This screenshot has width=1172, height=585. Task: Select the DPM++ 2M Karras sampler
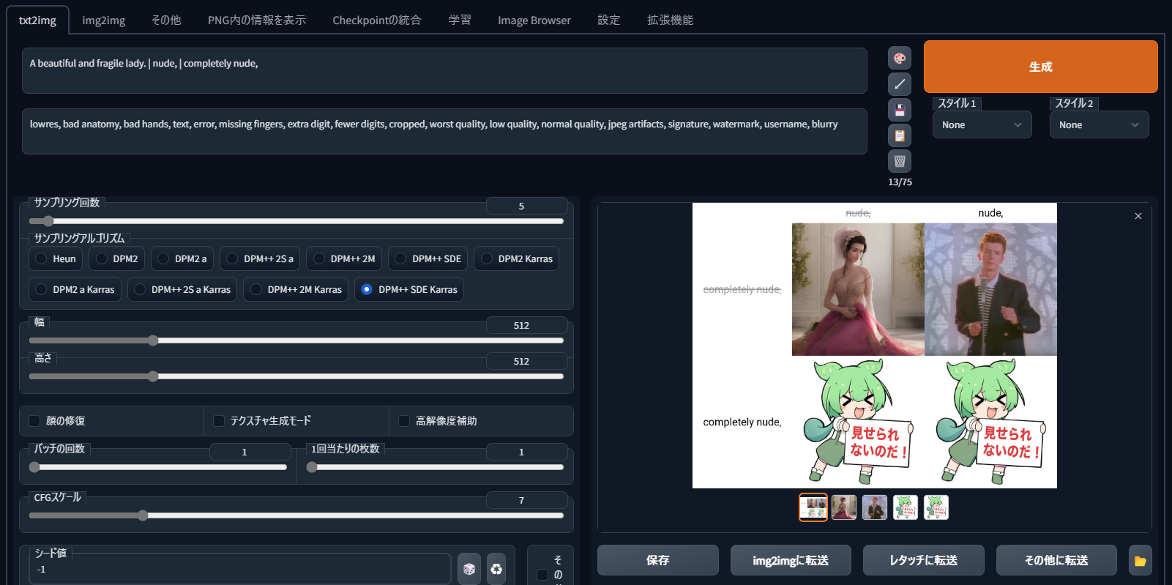click(296, 289)
